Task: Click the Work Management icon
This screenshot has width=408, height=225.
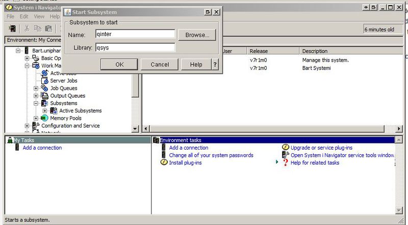Action: pos(36,66)
